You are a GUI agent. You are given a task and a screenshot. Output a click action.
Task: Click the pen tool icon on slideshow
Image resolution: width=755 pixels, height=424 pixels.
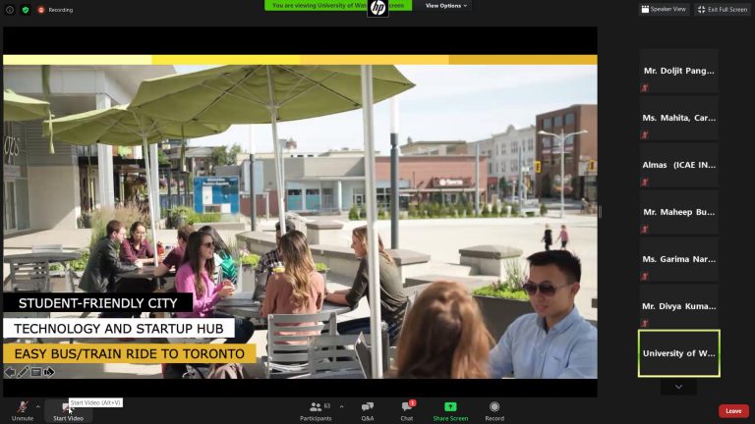[23, 372]
